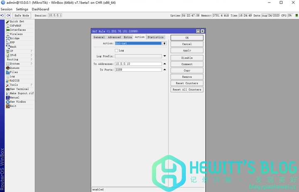Switch to the Advanced tab

pyautogui.click(x=114, y=37)
